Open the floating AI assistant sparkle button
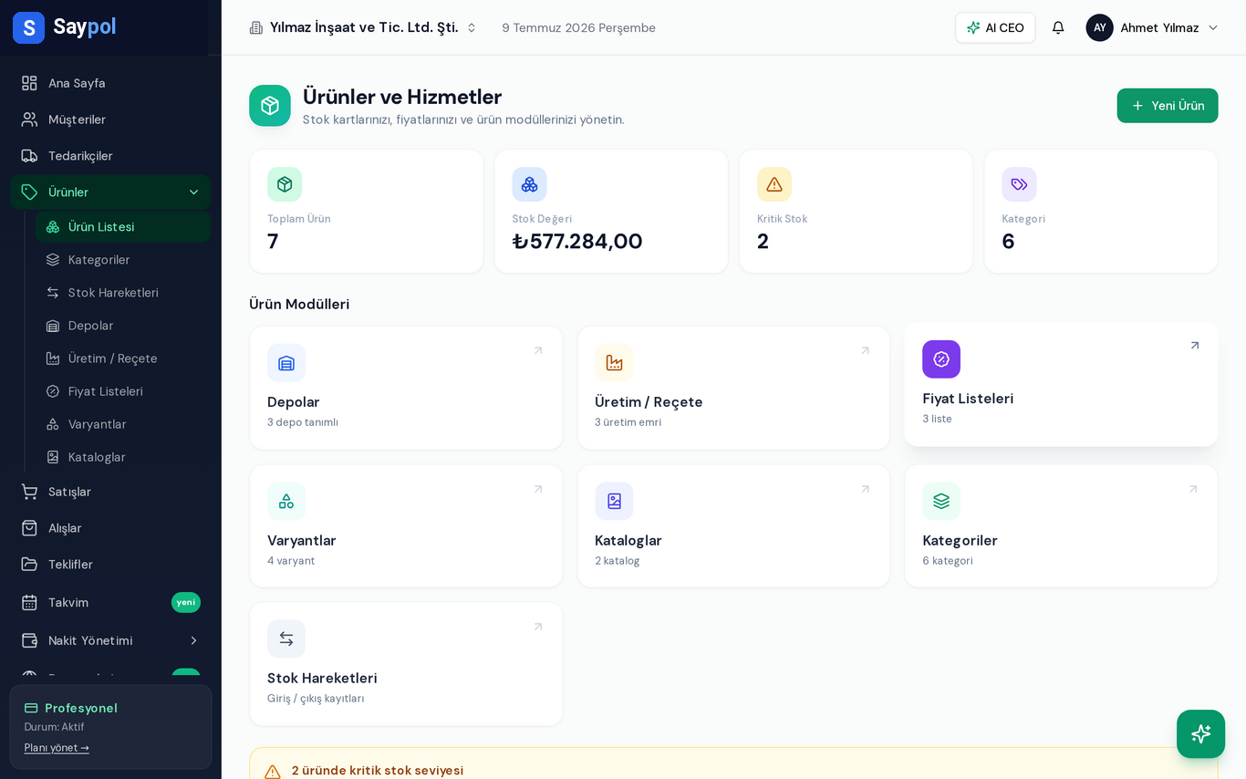 pos(1200,733)
